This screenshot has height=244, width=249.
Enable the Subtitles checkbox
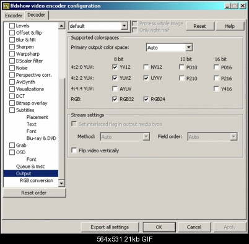point(12,110)
